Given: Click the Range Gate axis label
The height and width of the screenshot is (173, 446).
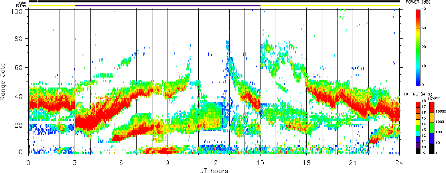Looking at the screenshot, I should 3,82.
